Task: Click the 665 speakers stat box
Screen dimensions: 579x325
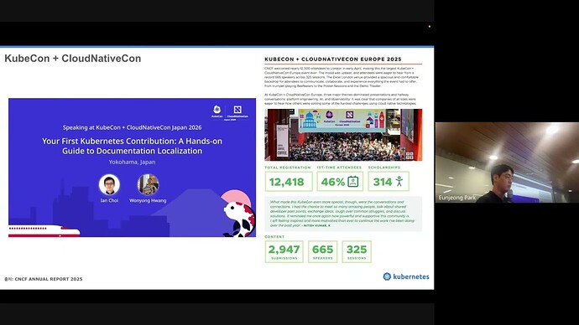Action: (x=323, y=251)
